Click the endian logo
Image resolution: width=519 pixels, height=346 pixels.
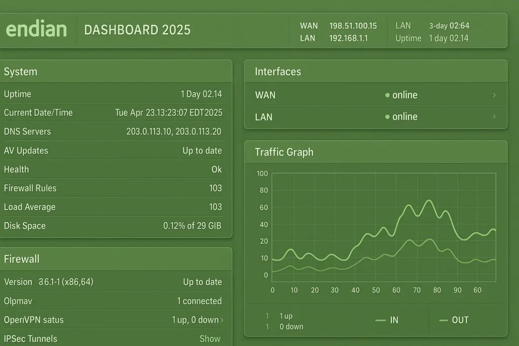click(x=36, y=29)
